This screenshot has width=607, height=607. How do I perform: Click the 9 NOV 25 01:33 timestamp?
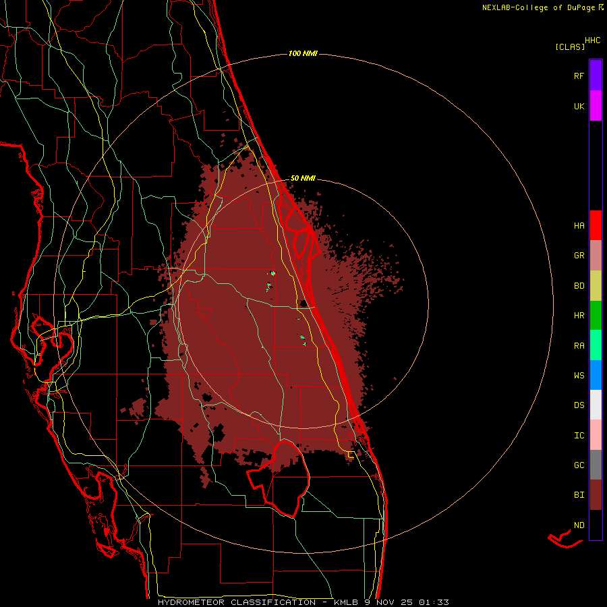[x=407, y=602]
